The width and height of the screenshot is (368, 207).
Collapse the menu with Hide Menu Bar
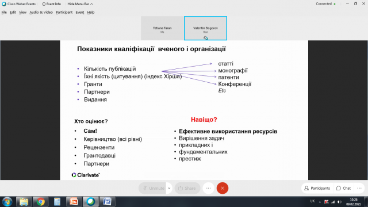point(80,4)
